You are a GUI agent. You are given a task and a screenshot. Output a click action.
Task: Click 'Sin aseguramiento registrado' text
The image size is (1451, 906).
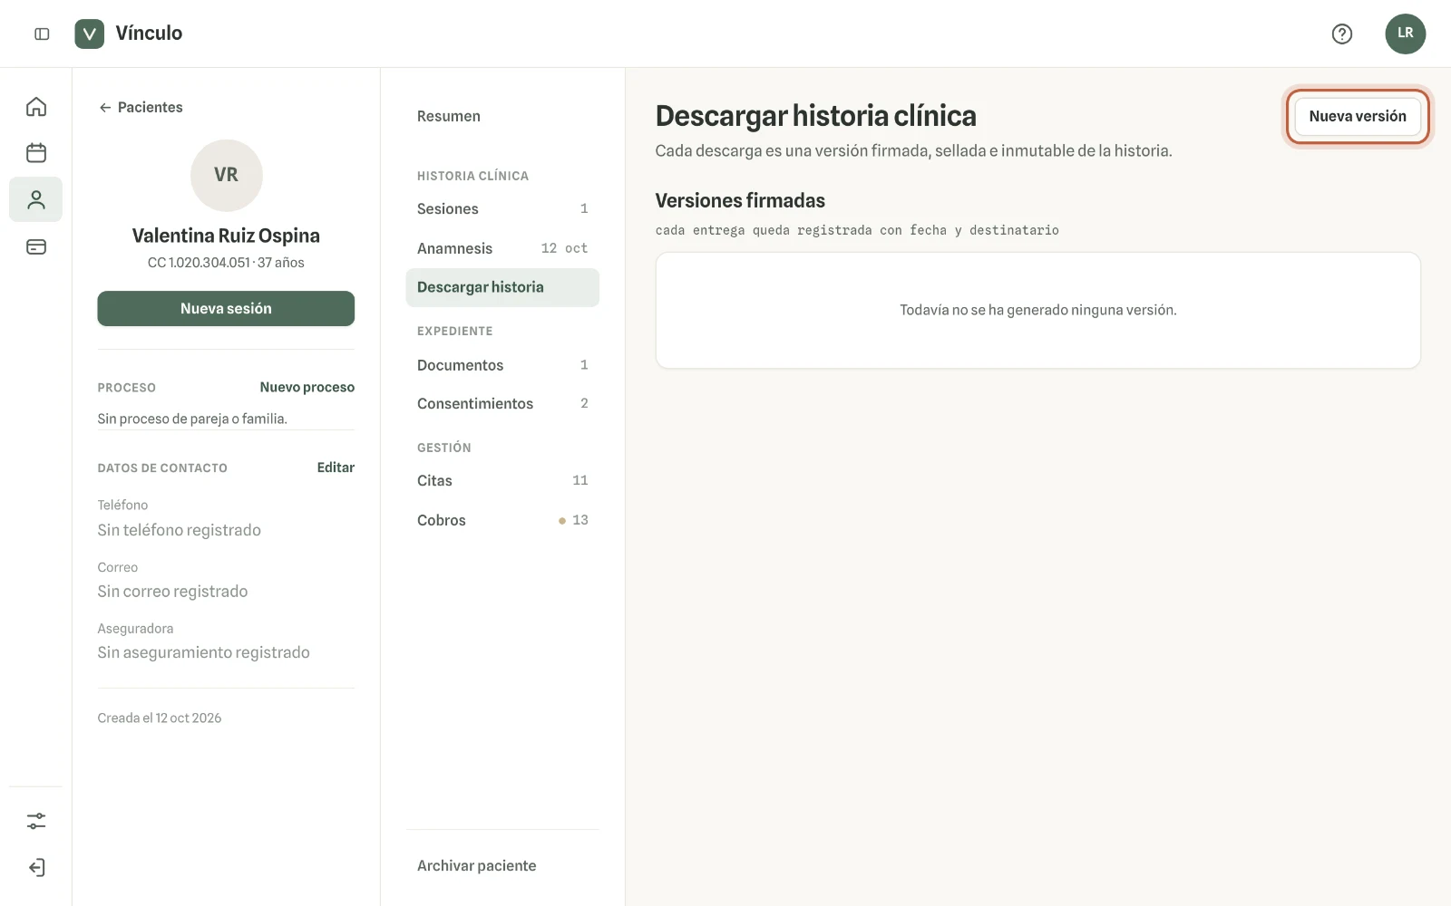point(203,652)
